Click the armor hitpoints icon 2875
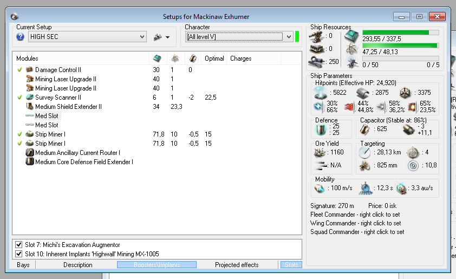Image resolution: width=456 pixels, height=279 pixels. pos(363,93)
